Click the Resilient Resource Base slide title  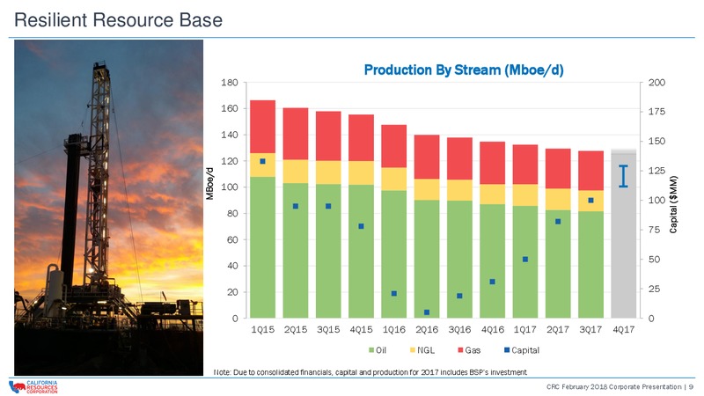[x=119, y=20]
